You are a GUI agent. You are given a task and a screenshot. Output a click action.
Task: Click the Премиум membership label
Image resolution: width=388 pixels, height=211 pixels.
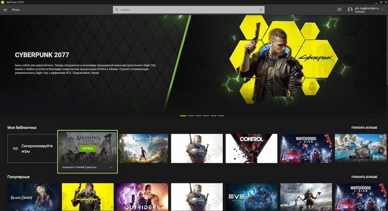point(360,12)
